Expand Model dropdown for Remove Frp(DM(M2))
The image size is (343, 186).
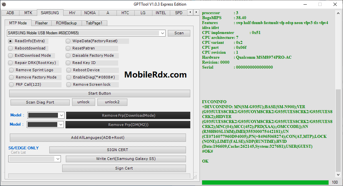point(61,124)
